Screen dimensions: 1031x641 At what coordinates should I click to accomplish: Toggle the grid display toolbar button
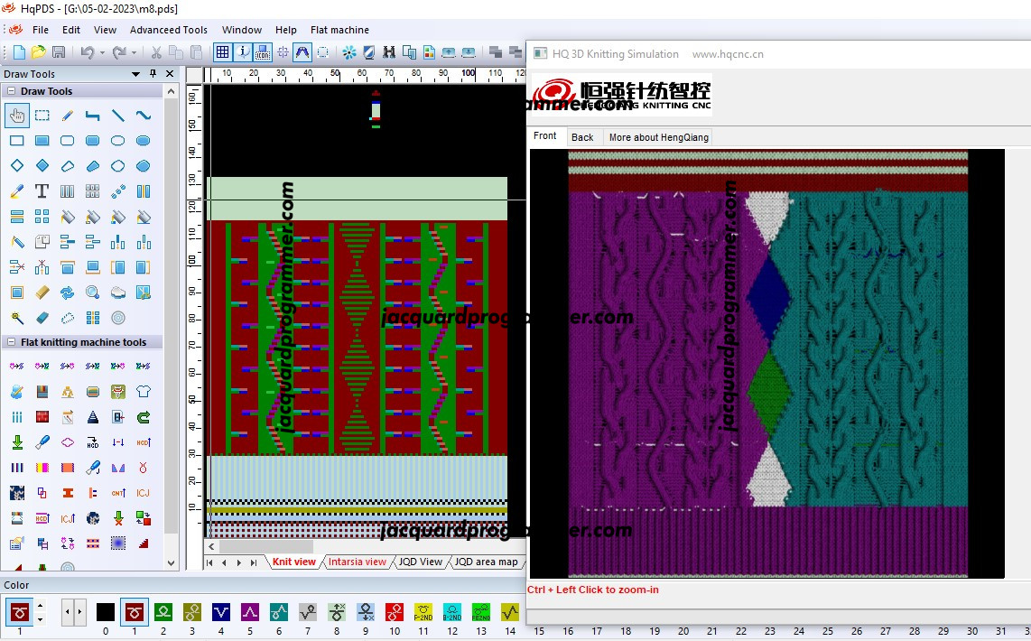[x=222, y=52]
